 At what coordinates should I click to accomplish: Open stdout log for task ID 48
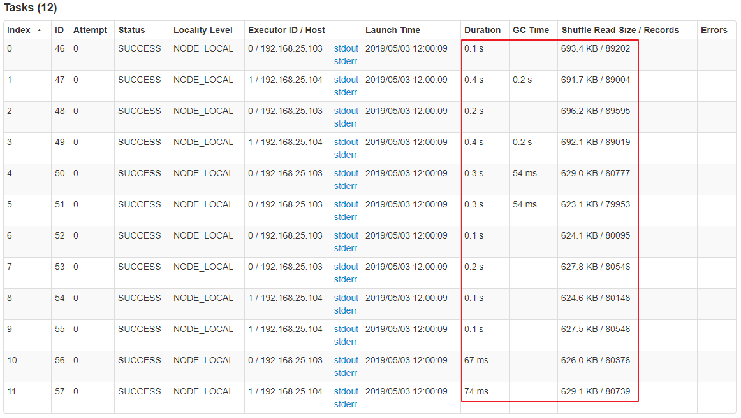346,111
